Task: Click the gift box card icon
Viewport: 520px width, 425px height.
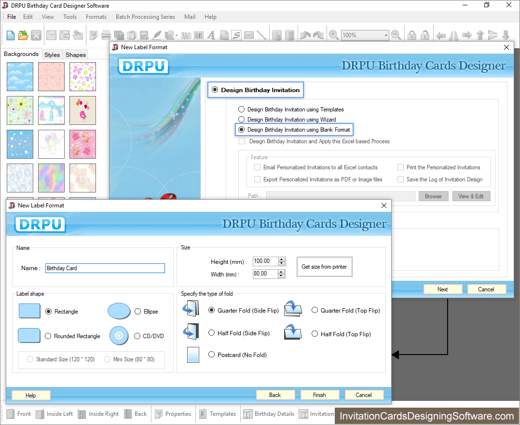Action: point(132,35)
